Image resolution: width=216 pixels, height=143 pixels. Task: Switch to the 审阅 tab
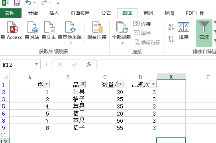click(x=148, y=13)
